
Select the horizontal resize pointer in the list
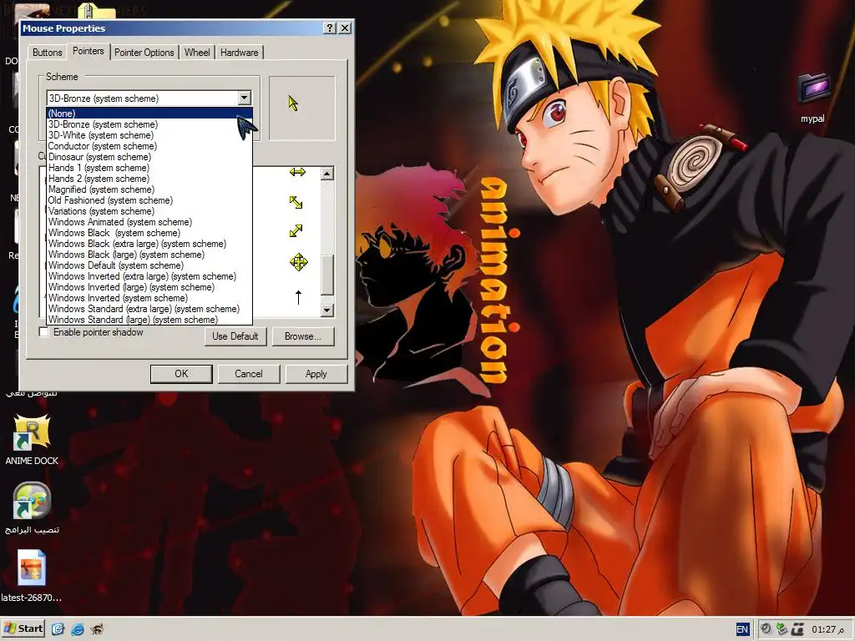pyautogui.click(x=298, y=172)
